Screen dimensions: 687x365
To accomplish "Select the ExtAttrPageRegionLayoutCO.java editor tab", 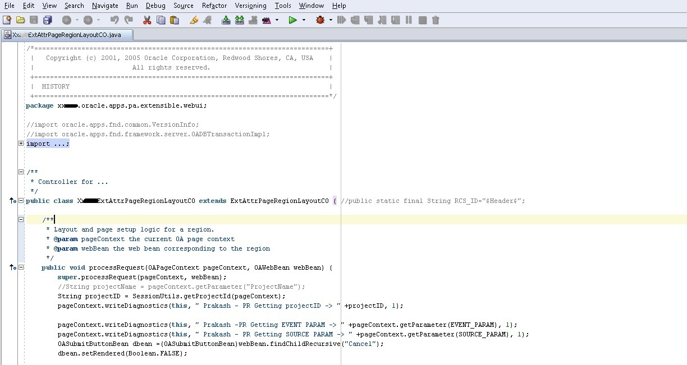I will [68, 35].
